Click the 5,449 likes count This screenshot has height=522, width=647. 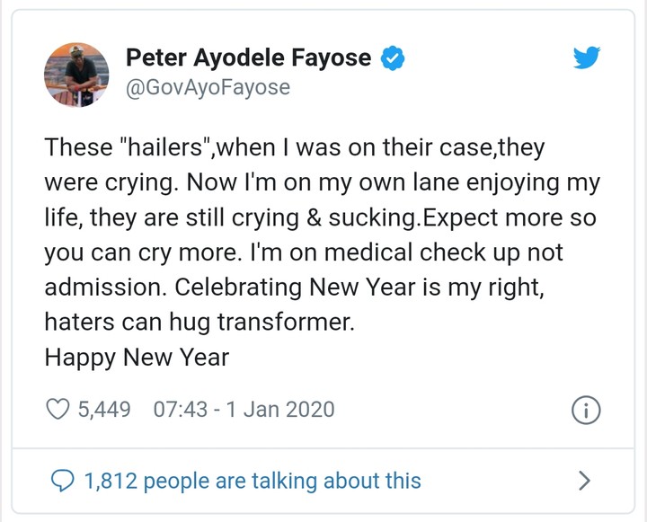pyautogui.click(x=104, y=410)
